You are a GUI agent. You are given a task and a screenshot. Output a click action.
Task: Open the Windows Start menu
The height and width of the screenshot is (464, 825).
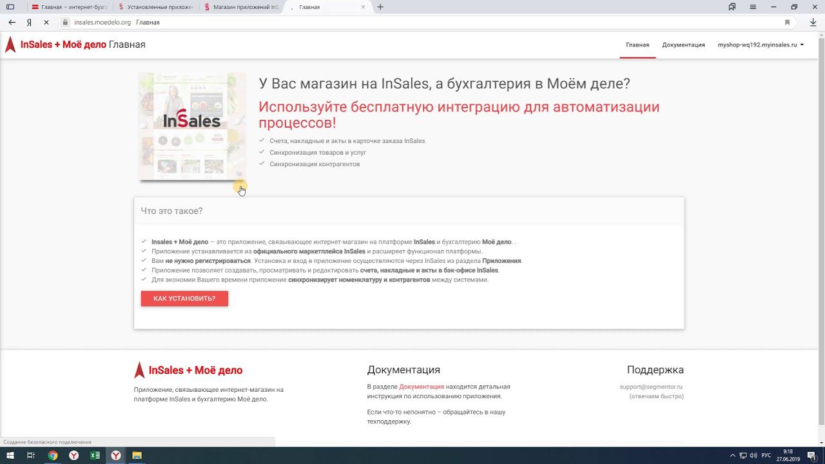pyautogui.click(x=10, y=456)
